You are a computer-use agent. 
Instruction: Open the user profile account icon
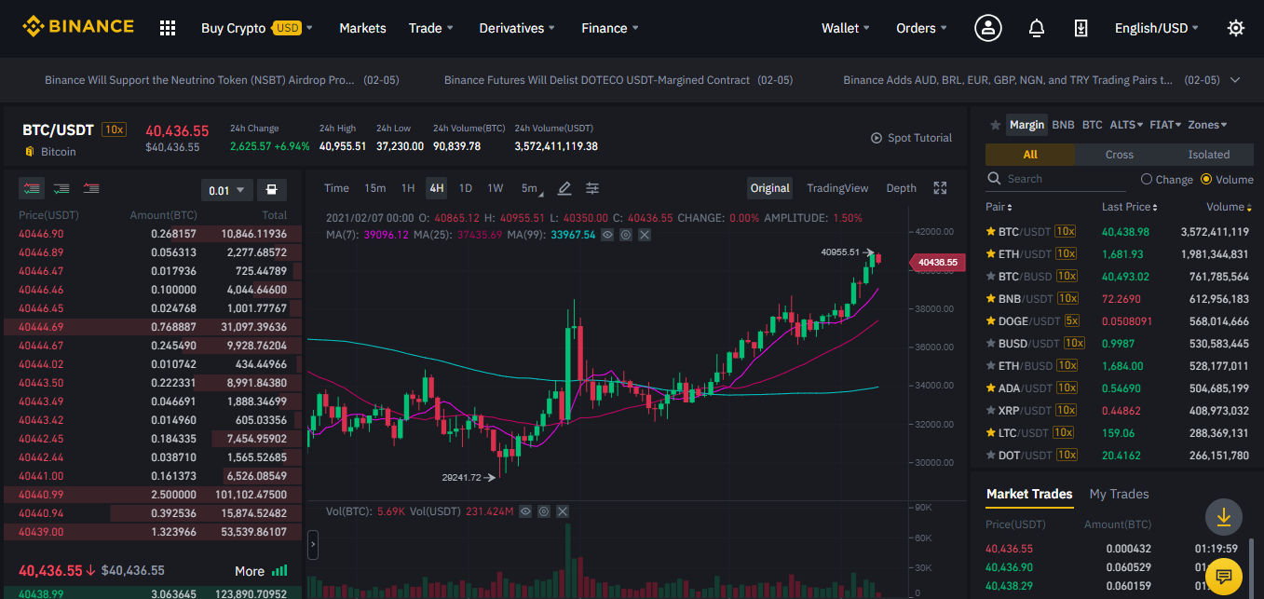coord(988,28)
